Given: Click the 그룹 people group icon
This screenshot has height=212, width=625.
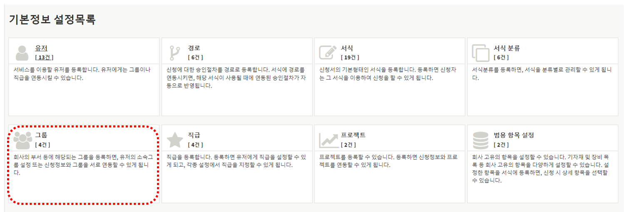Looking at the screenshot, I should point(22,140).
